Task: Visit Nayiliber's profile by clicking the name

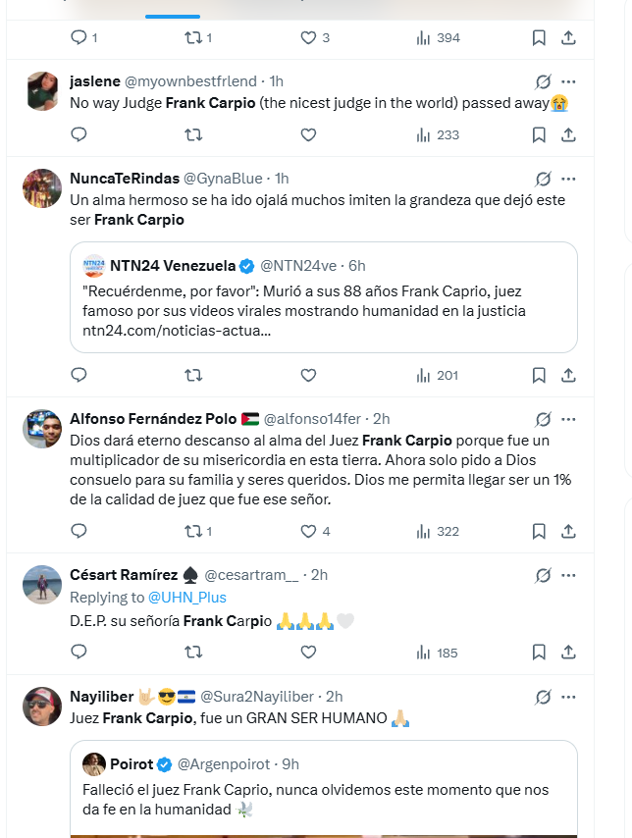Action: (x=101, y=697)
